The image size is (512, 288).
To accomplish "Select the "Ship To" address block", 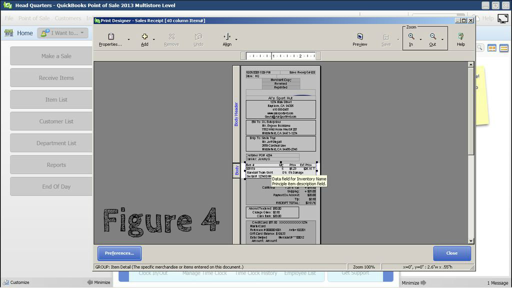I will [281, 143].
